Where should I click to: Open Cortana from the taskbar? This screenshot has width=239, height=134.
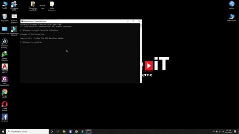[x=52, y=131]
